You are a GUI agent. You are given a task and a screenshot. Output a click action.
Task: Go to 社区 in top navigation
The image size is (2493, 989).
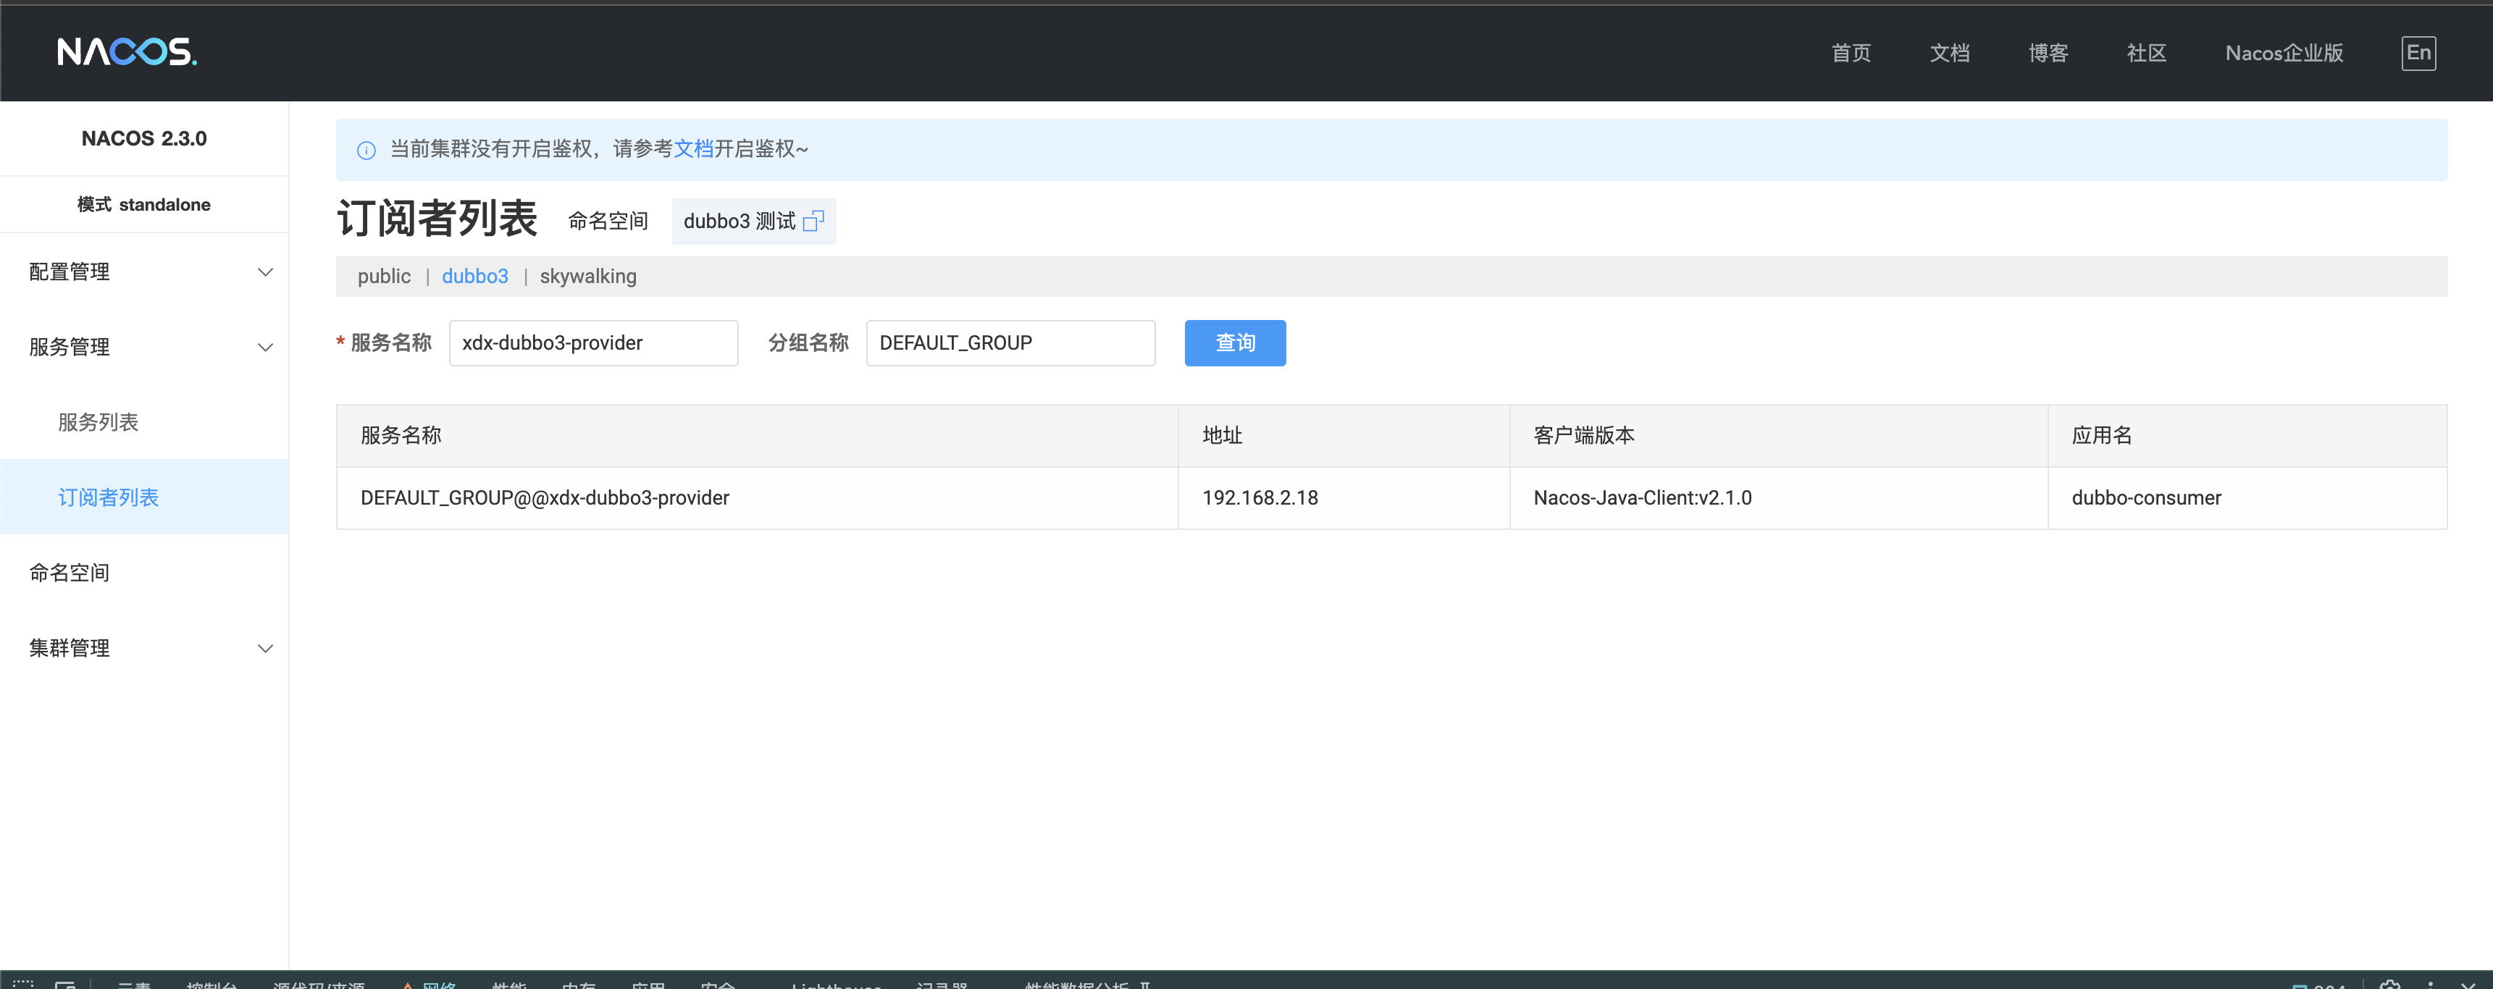[2145, 54]
